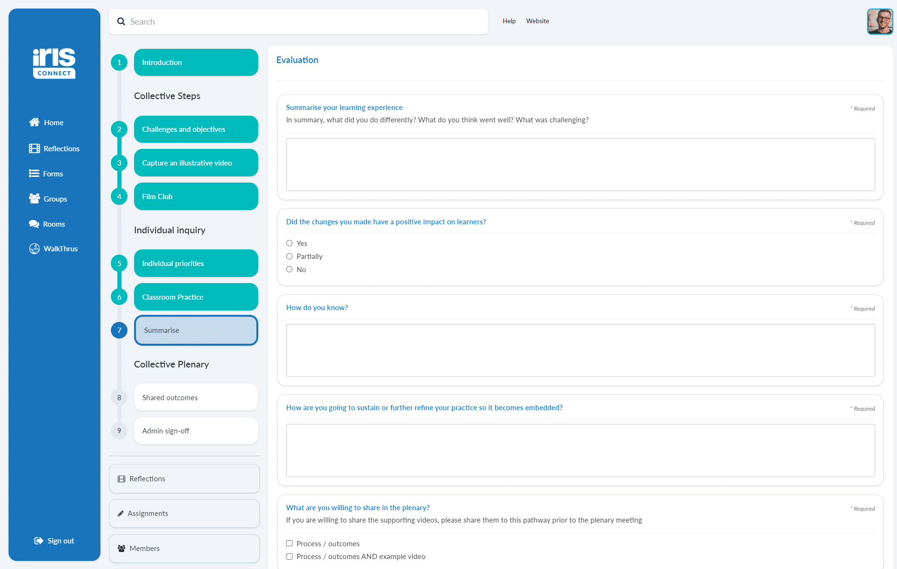Open the pathway Reflections button

point(184,479)
